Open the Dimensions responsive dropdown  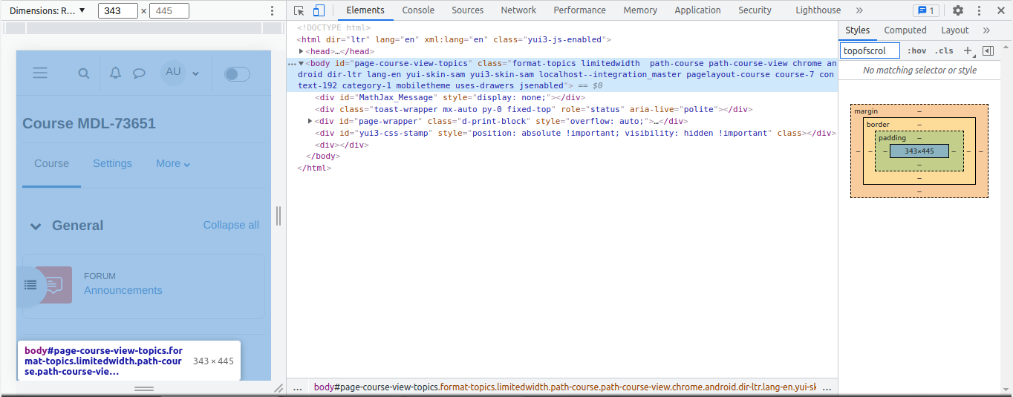click(48, 10)
